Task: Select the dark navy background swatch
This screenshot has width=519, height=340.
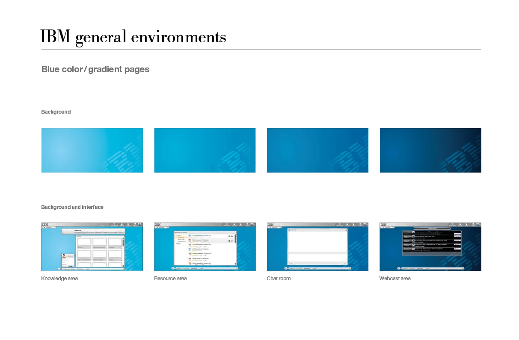Action: pos(430,150)
